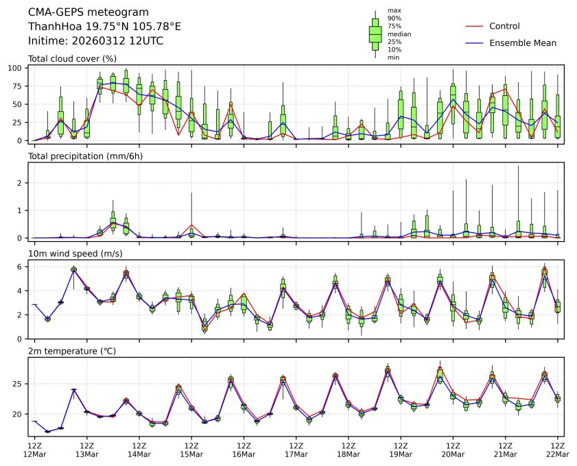Click the boxplot legend symbol
577x466 pixels.
375,34
